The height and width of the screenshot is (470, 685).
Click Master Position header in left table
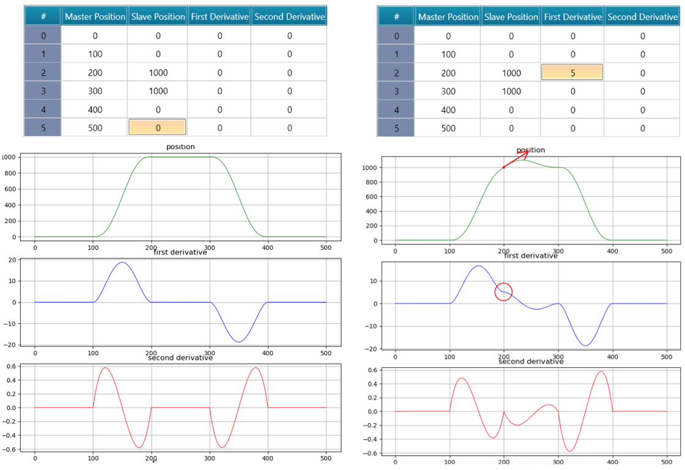pos(95,17)
